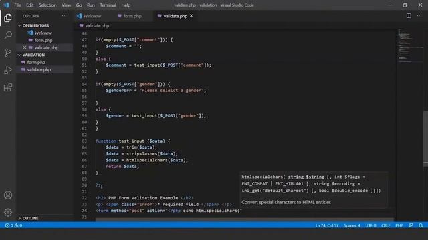Open the Accounts menu icon
The width and height of the screenshot is (428, 240).
coord(8,195)
